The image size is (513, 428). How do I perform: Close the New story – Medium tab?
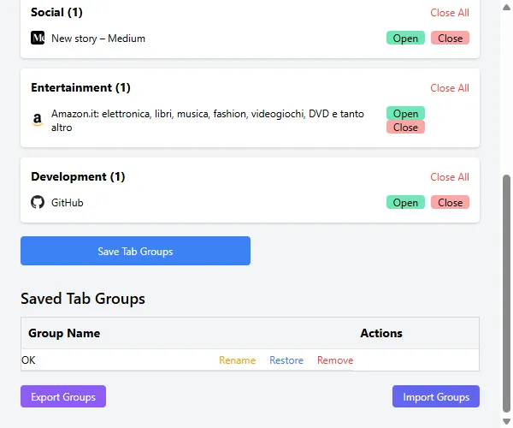450,39
